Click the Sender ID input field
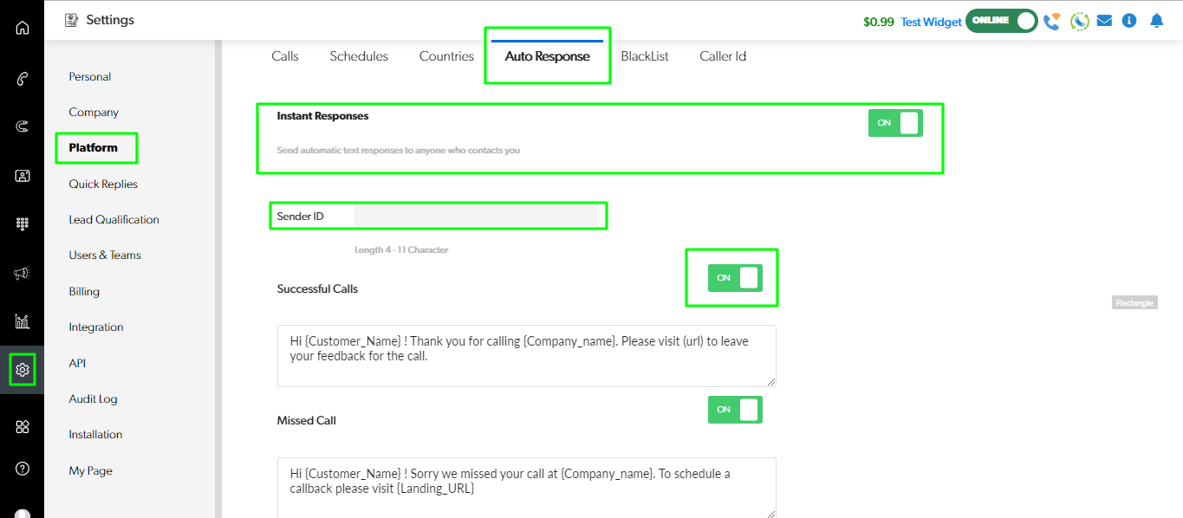Image resolution: width=1183 pixels, height=518 pixels. click(x=475, y=216)
